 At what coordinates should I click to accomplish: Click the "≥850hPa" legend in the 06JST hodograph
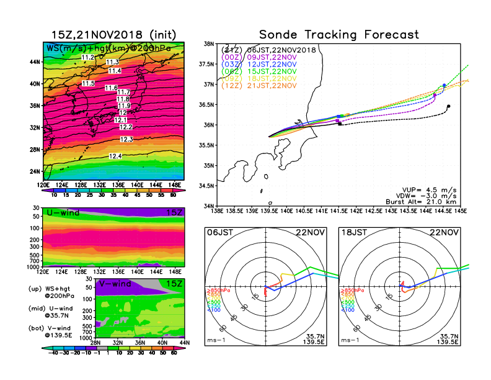(x=218, y=291)
